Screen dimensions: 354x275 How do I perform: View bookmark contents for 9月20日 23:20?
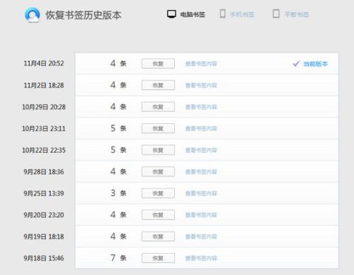[x=201, y=215]
